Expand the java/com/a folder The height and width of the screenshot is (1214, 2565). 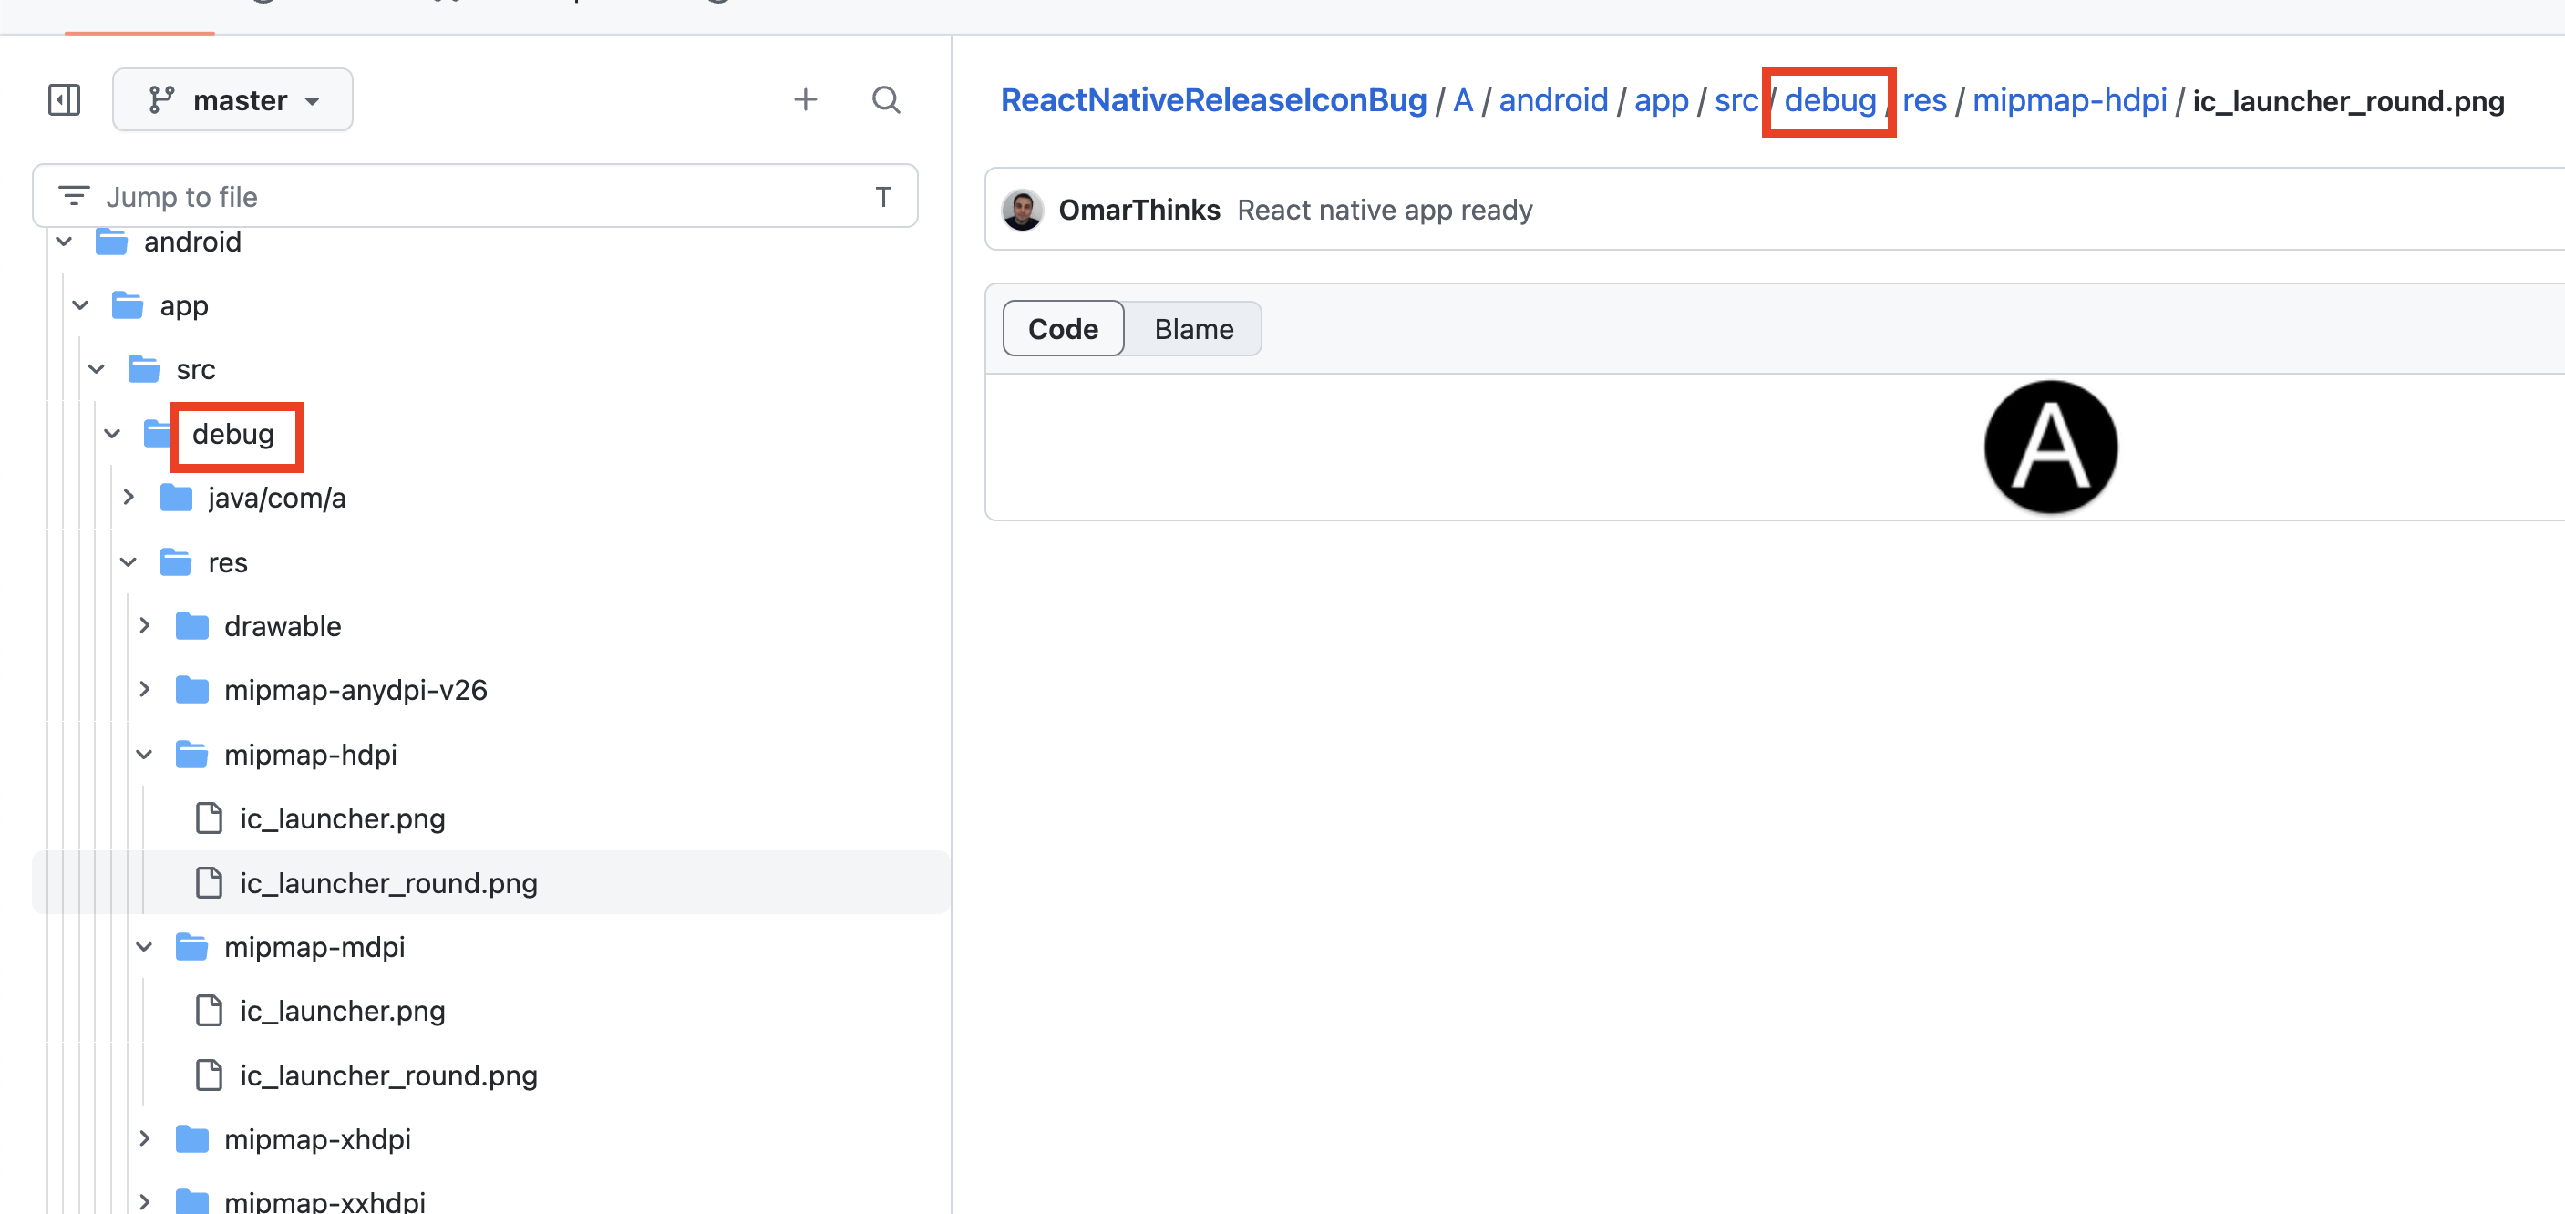[x=128, y=497]
